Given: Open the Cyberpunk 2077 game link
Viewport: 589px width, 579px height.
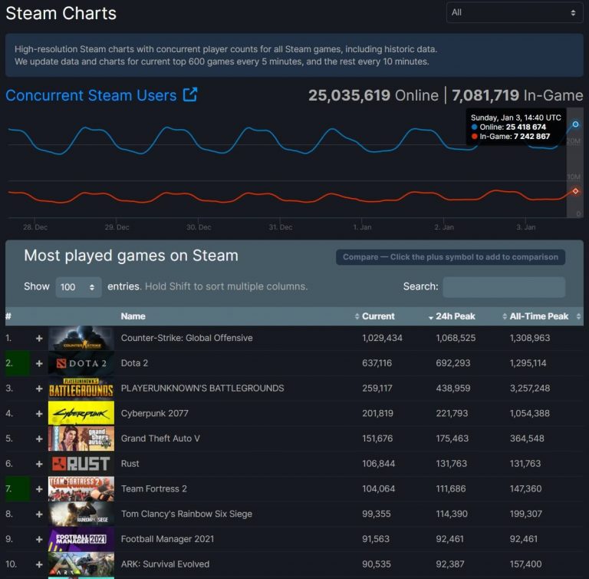Looking at the screenshot, I should (154, 413).
